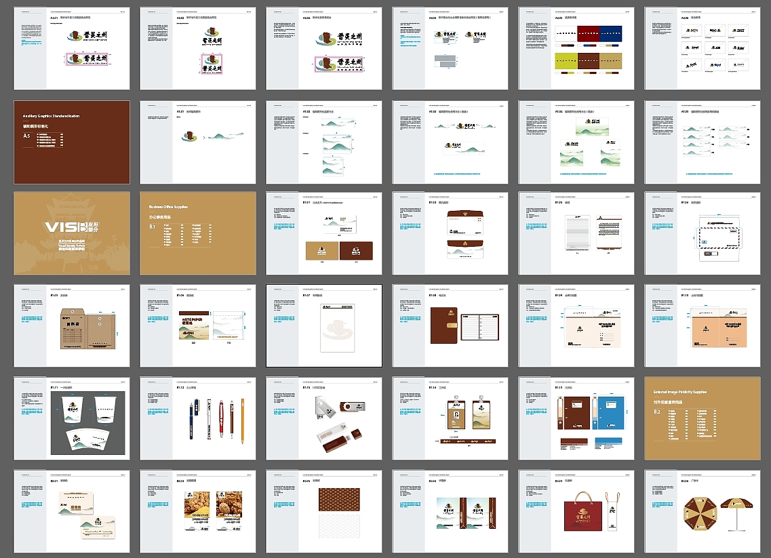Select the B.2.04 hanging banner flags page
The height and width of the screenshot is (558, 771).
tap(450, 511)
